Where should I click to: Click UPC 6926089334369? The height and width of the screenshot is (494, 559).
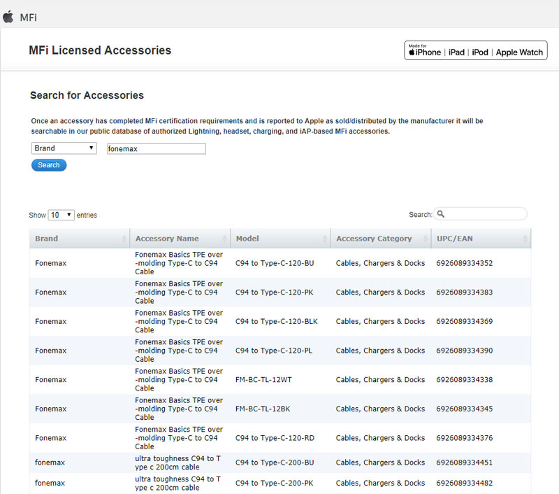pyautogui.click(x=465, y=321)
